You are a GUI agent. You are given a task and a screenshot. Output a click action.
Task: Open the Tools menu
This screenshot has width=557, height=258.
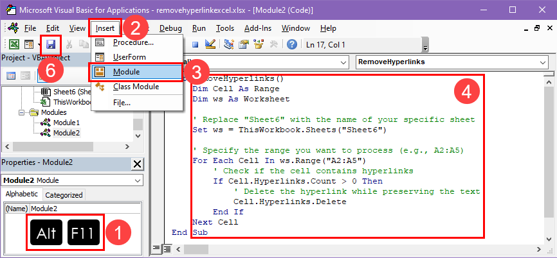[x=225, y=28]
